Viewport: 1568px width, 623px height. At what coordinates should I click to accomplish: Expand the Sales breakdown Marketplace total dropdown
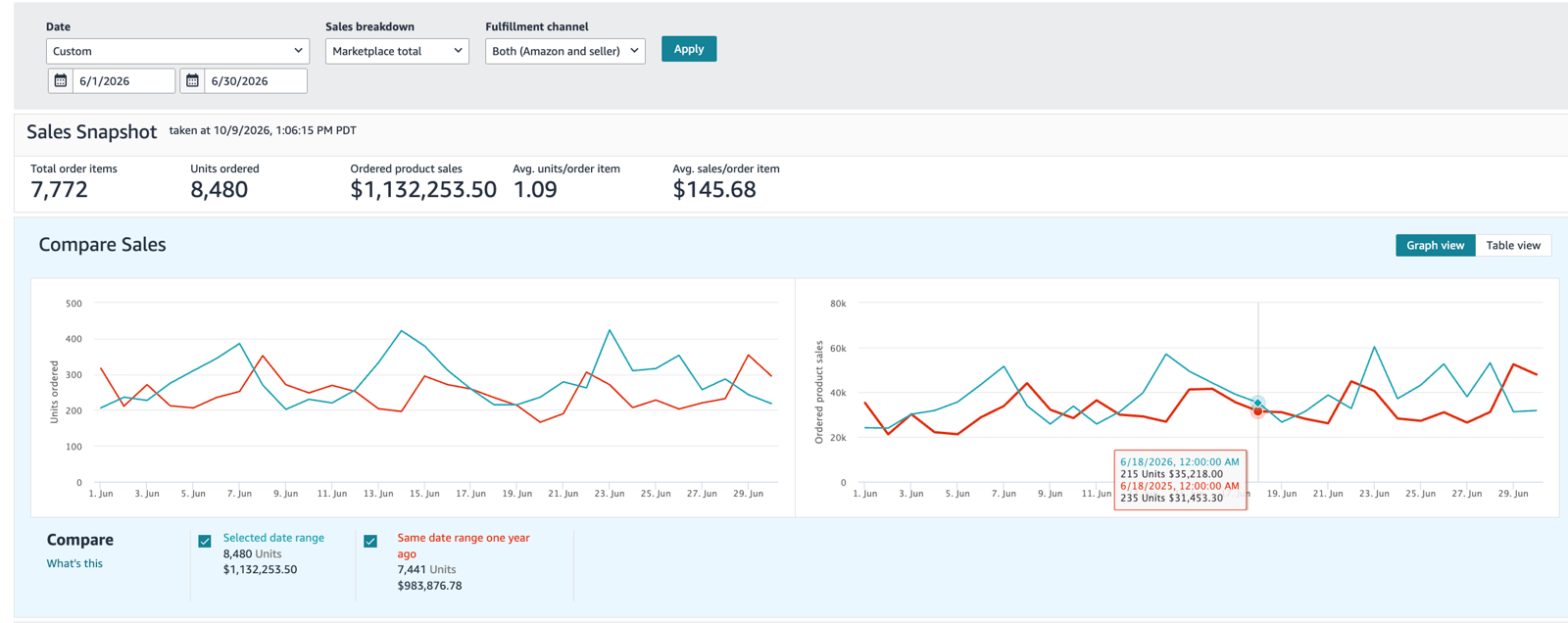[x=397, y=51]
